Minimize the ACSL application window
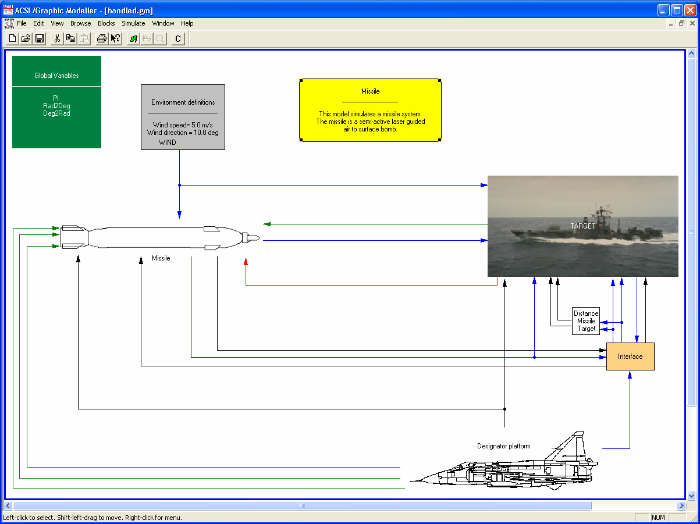Screen dimensions: 700x524 coord(664,10)
